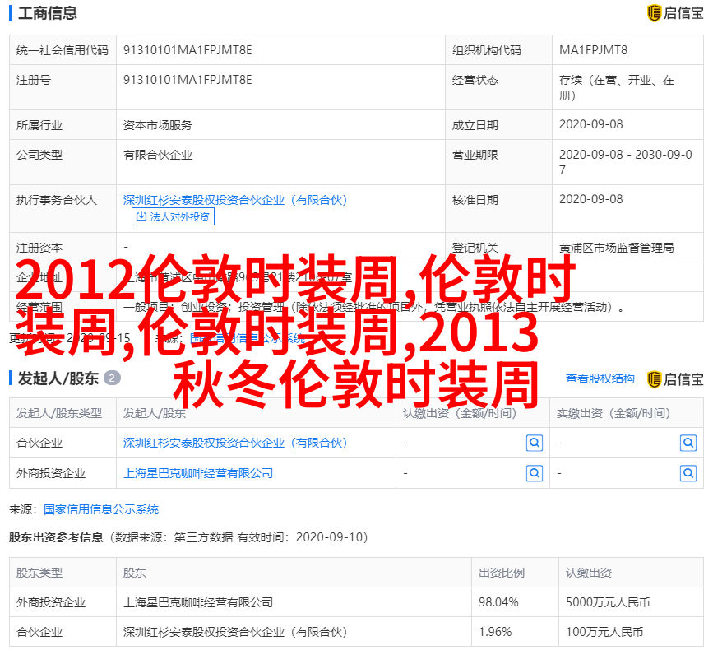The image size is (713, 650).
Task: Click the 股东出资参考信息 heading
Action: [x=56, y=537]
